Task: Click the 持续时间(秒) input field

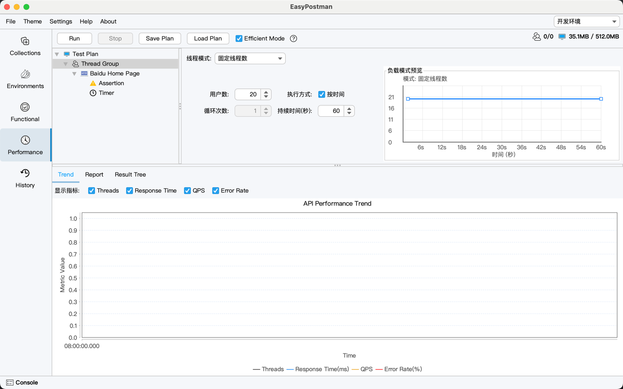Action: point(331,111)
